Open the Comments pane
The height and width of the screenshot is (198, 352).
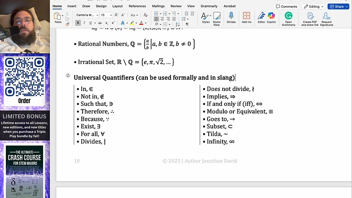pyautogui.click(x=286, y=6)
